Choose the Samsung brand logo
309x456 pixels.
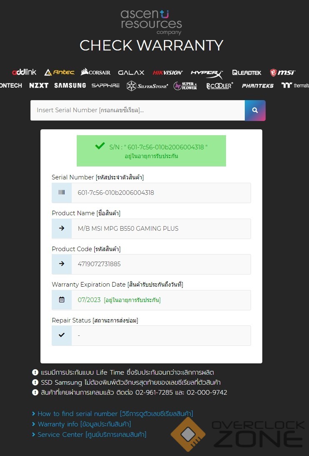[x=70, y=86]
